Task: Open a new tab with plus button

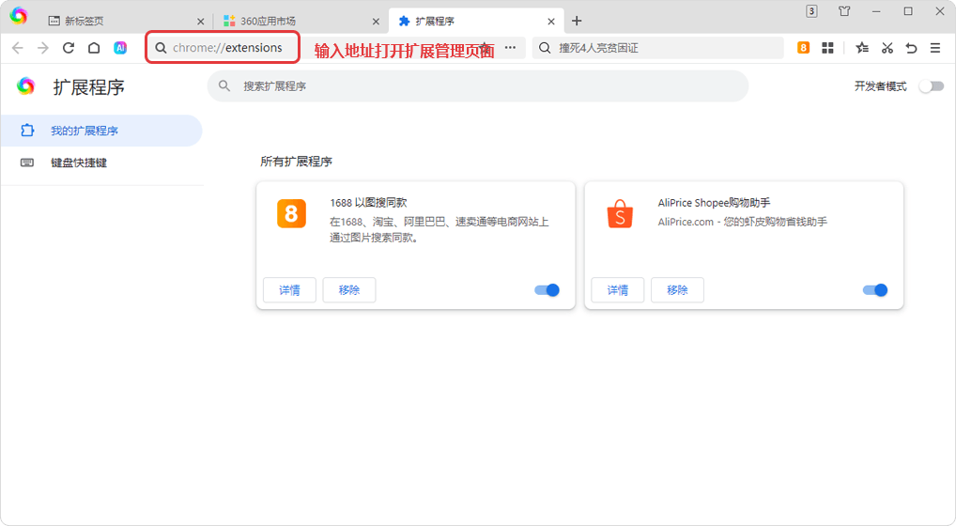Action: click(x=577, y=21)
